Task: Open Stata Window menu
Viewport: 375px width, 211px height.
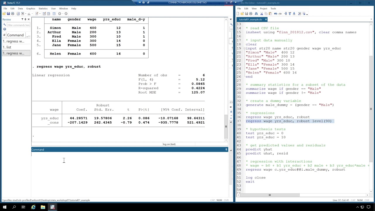Action: 63,8
